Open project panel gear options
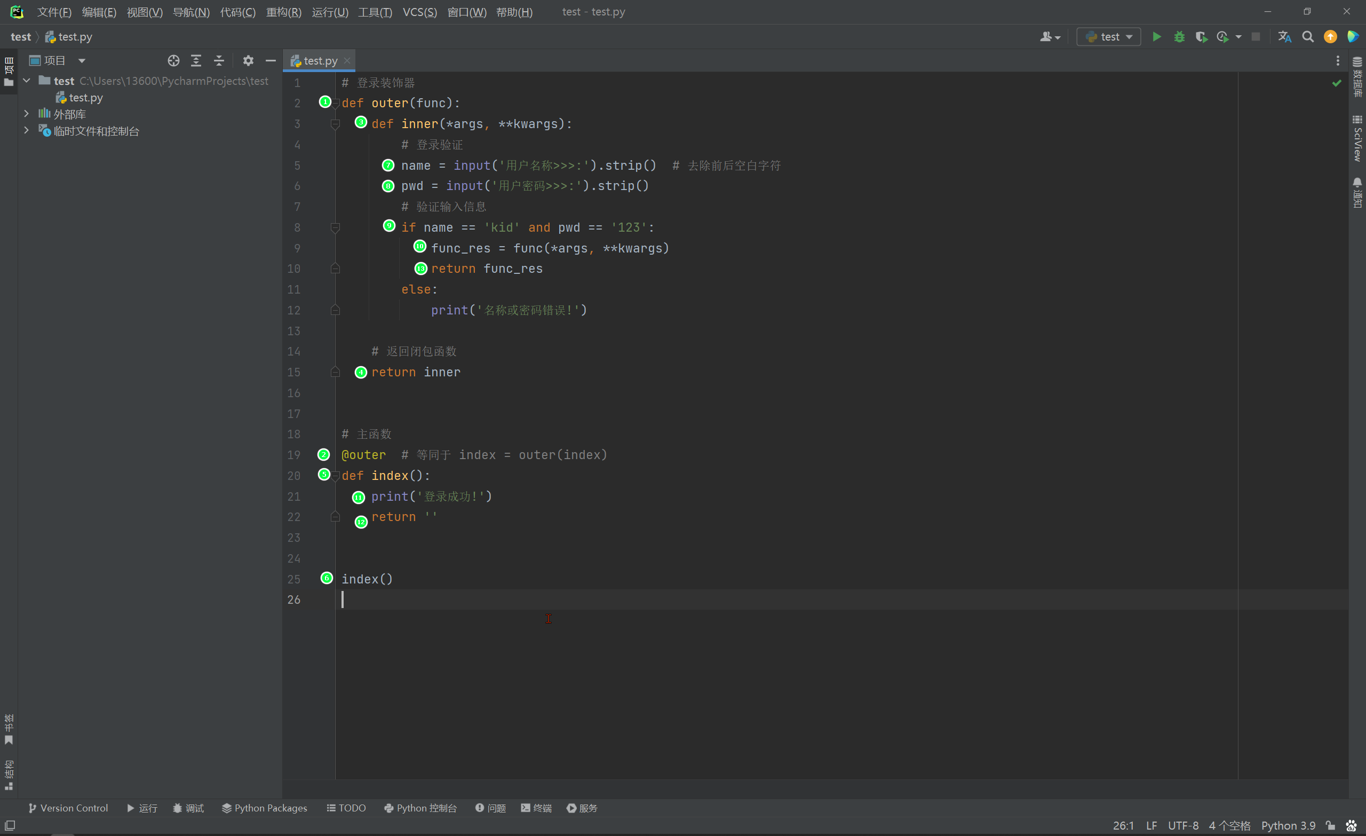Image resolution: width=1366 pixels, height=836 pixels. click(248, 60)
